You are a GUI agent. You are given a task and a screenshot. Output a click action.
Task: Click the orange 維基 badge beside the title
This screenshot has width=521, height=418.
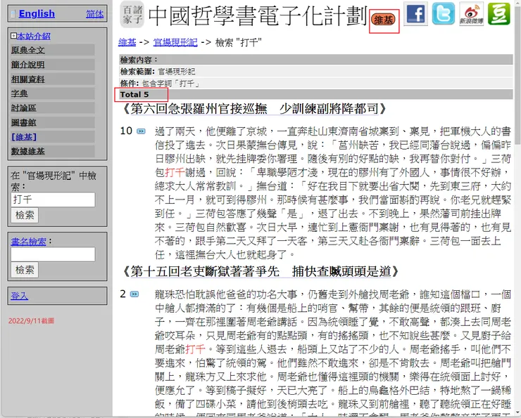tap(384, 20)
